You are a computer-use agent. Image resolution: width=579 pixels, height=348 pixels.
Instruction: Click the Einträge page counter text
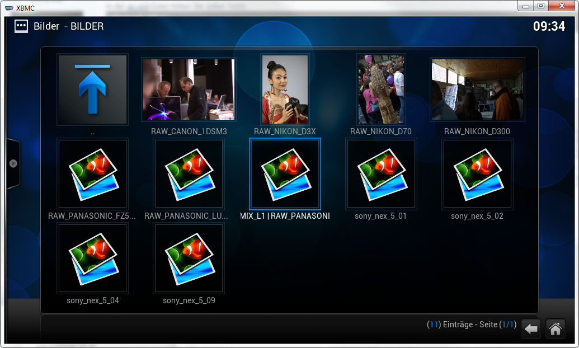point(472,325)
